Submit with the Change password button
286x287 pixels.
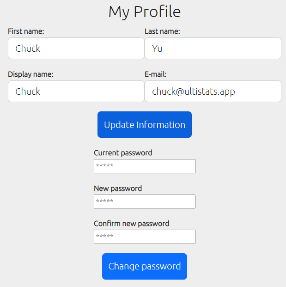coord(145,266)
